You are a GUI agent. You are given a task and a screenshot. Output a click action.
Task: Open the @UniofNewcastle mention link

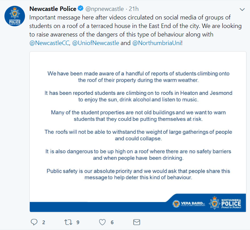point(96,43)
